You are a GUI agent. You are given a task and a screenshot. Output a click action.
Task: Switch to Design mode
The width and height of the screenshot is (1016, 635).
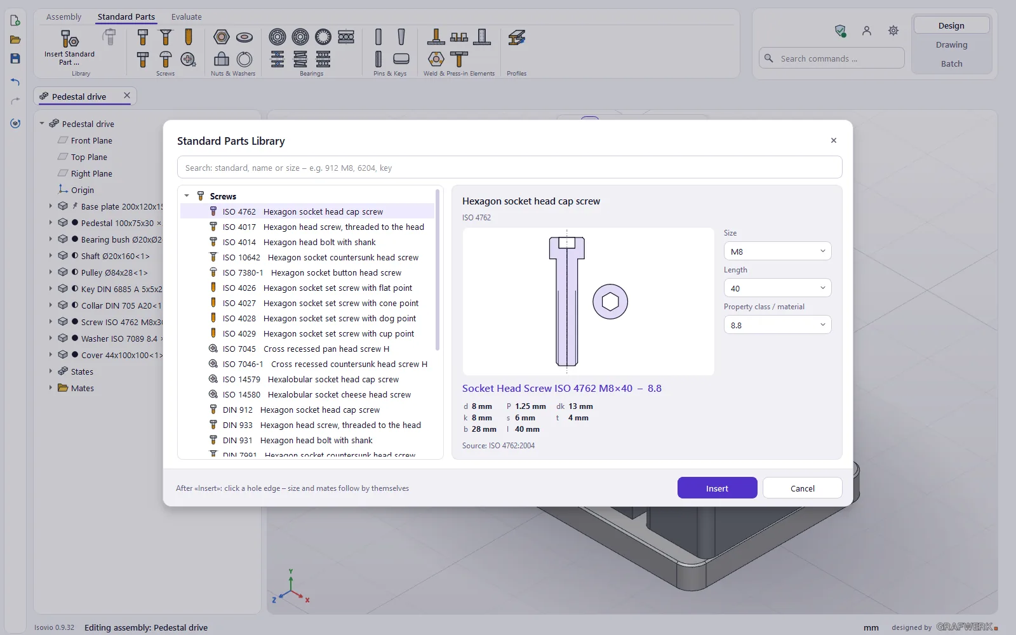(951, 25)
